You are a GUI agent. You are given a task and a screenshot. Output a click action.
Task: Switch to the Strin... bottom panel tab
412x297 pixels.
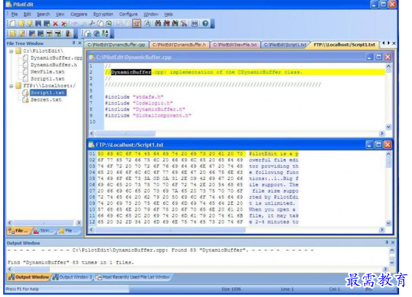45,231
